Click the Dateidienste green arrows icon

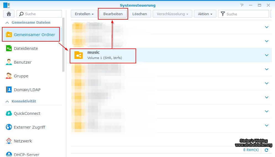(x=9, y=48)
